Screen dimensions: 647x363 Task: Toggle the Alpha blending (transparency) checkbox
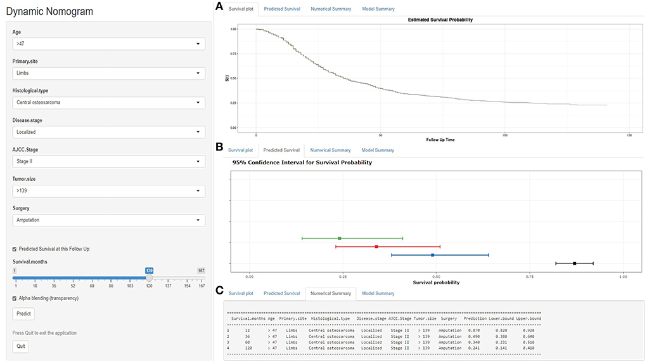click(15, 298)
